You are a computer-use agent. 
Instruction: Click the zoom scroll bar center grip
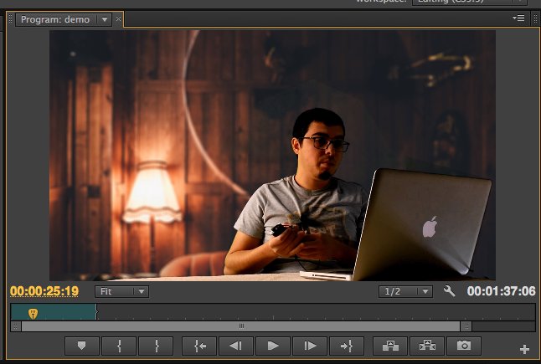point(241,326)
